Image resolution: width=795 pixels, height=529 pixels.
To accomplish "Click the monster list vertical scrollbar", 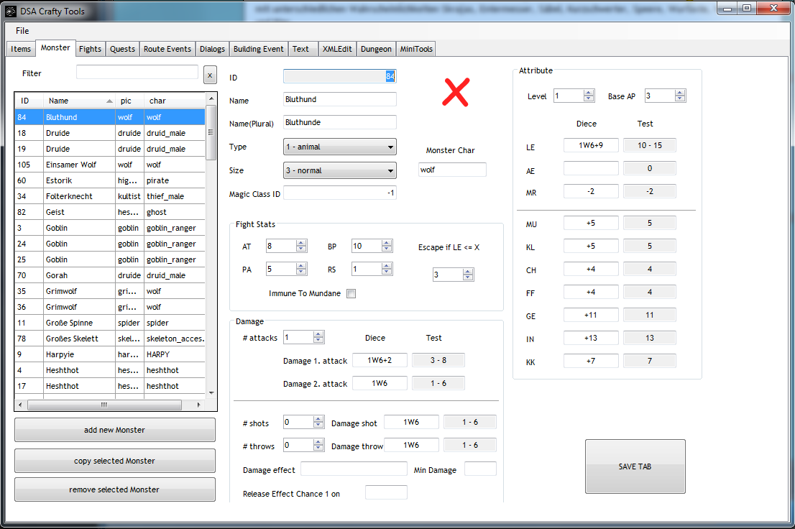I will [x=211, y=132].
